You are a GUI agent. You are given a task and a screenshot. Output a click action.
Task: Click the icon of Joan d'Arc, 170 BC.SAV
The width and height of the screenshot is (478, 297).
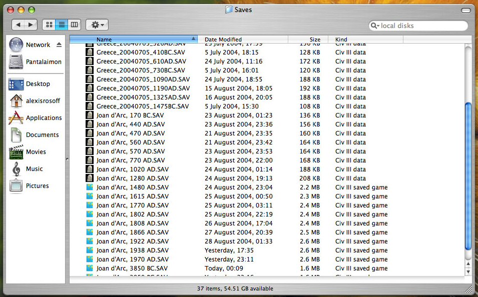(x=89, y=115)
